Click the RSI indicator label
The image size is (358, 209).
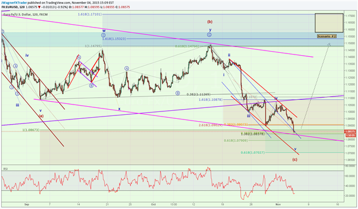pos(6,169)
